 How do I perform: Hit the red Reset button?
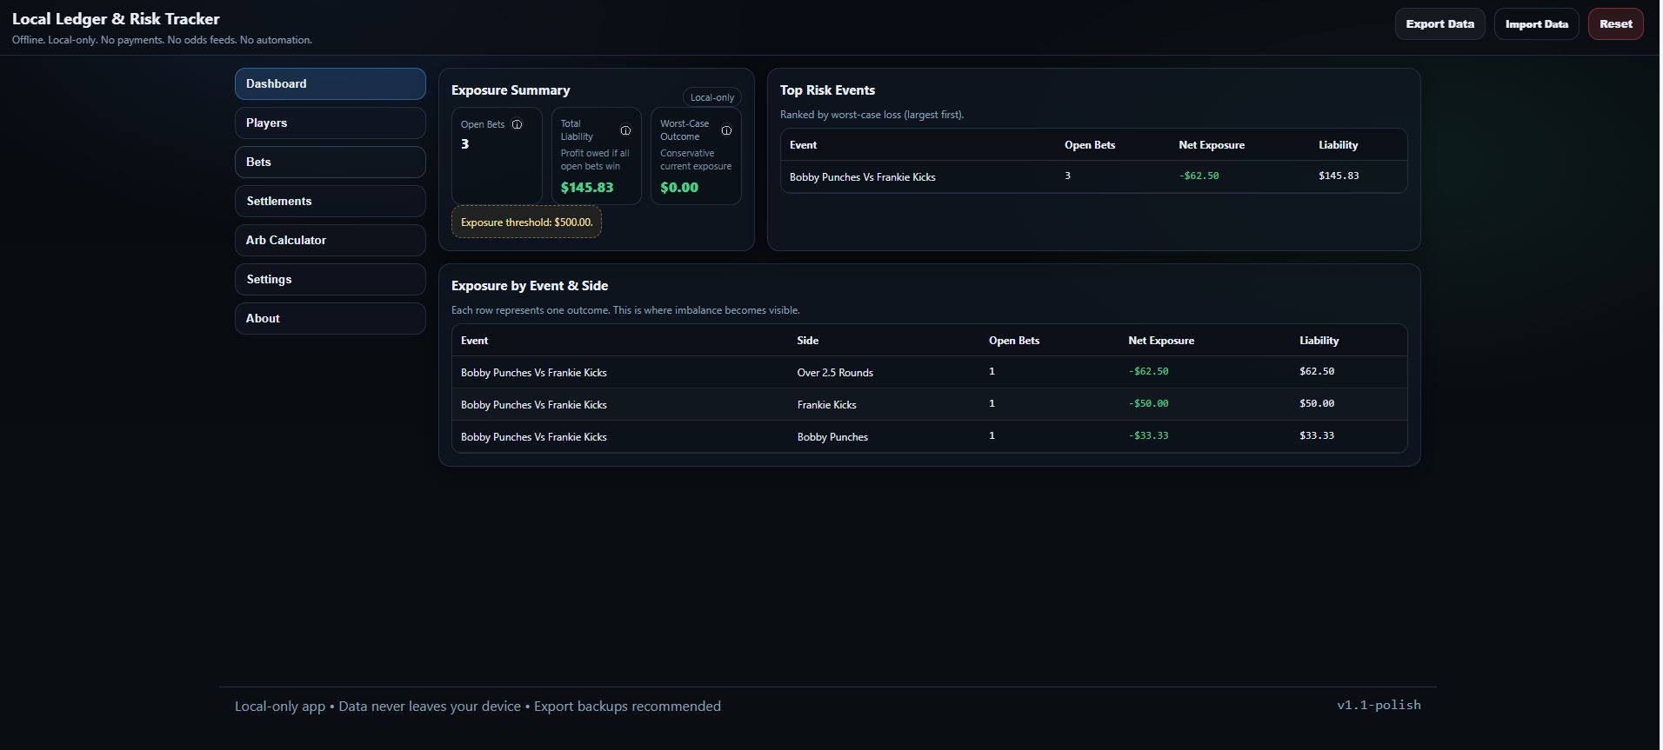(1615, 24)
